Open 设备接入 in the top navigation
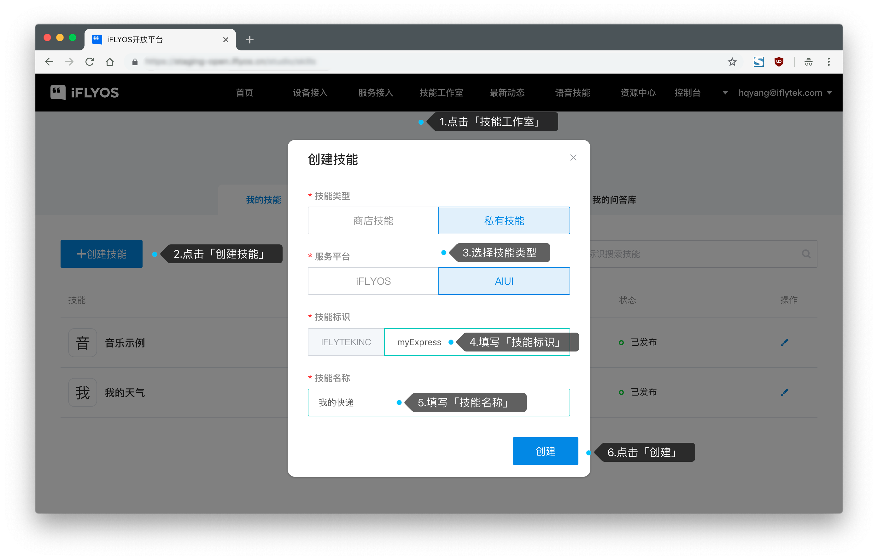The image size is (878, 560). 310,93
